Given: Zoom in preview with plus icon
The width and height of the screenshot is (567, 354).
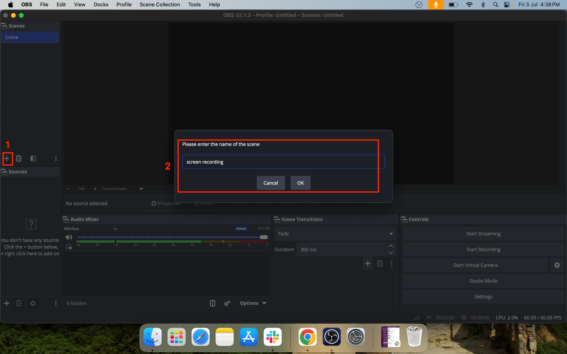Looking at the screenshot, I should click(x=95, y=189).
